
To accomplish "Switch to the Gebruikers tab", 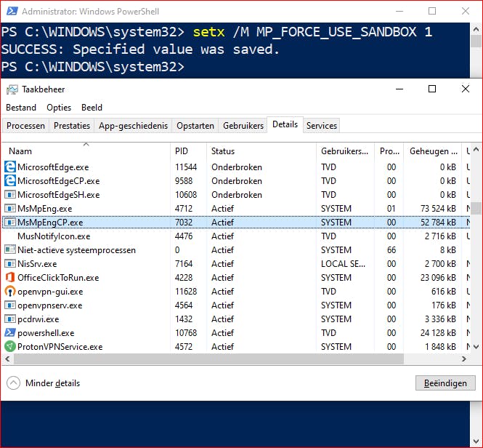I will click(243, 126).
